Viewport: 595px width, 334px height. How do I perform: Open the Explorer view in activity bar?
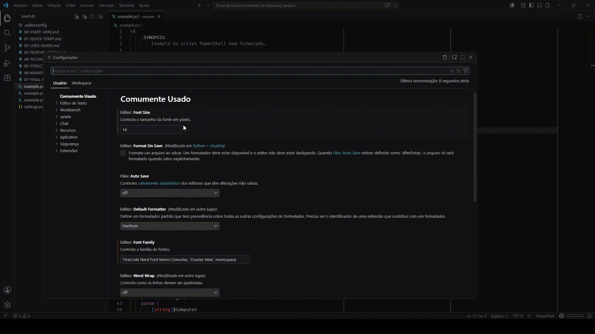coord(7,18)
